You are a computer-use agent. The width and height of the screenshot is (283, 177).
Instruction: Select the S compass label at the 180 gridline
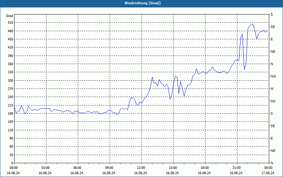(x=272, y=114)
